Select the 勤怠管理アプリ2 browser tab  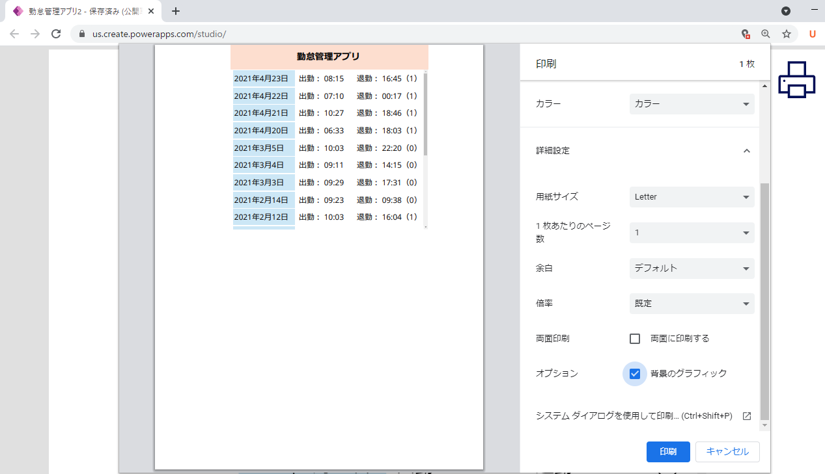(83, 11)
